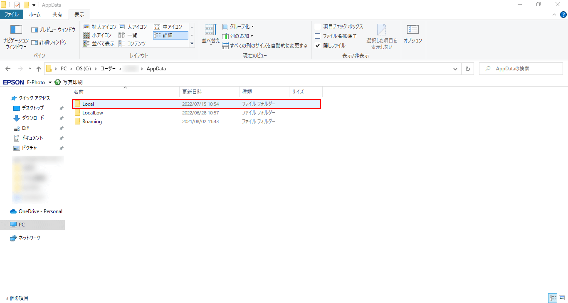Switch layout to コンテンツ
The width and height of the screenshot is (568, 303).
tap(132, 44)
